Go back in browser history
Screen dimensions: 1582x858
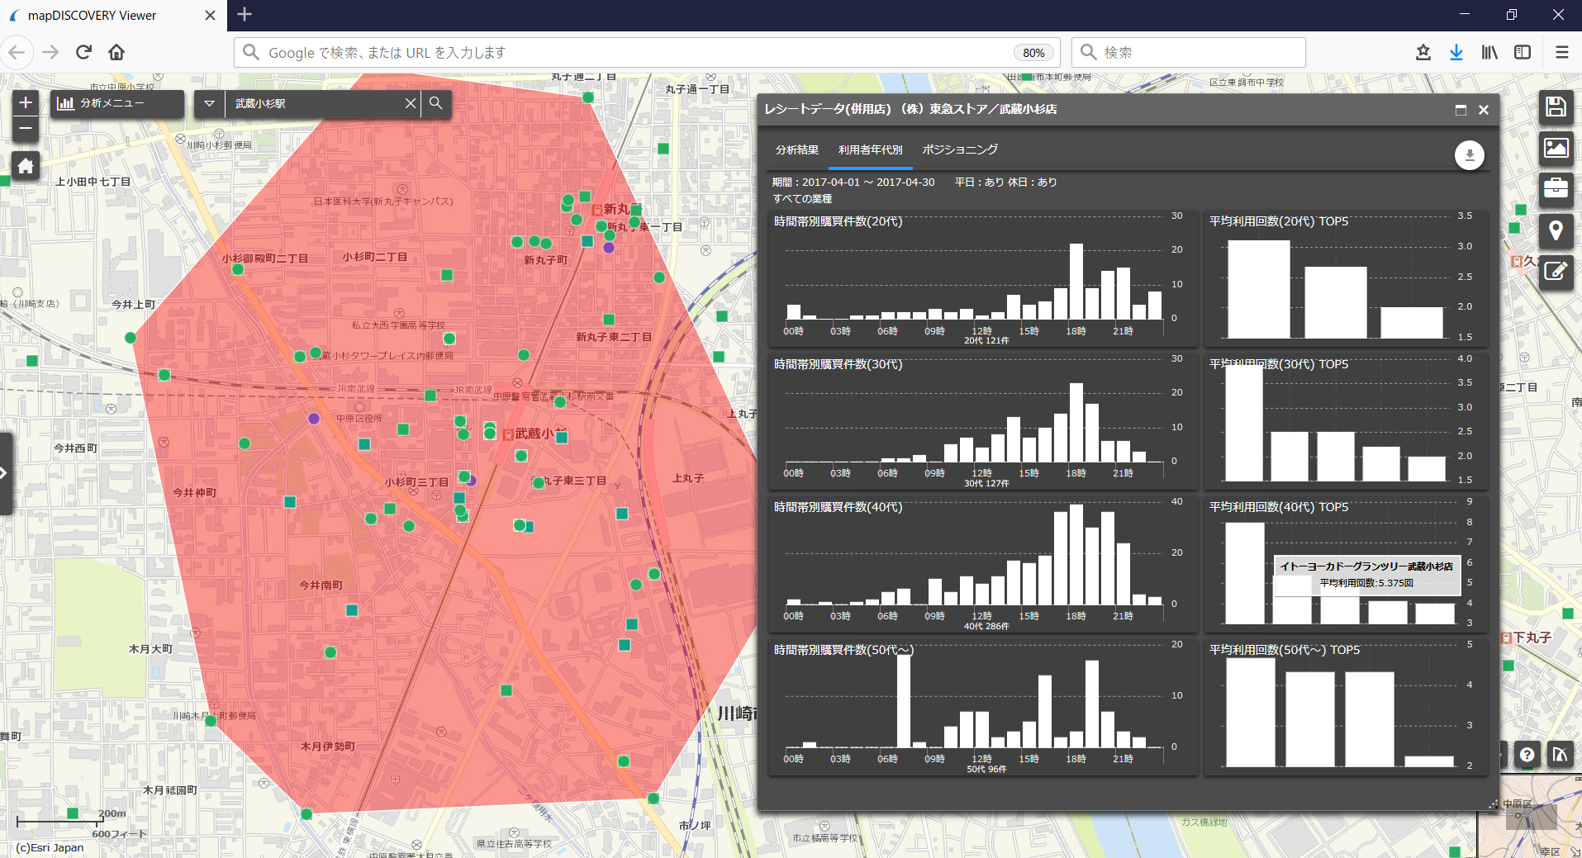click(17, 52)
